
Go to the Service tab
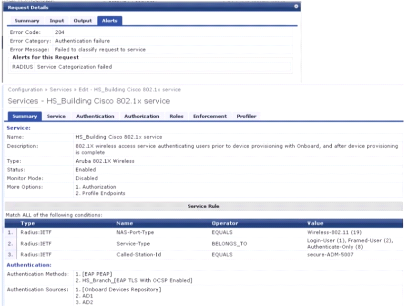56,116
